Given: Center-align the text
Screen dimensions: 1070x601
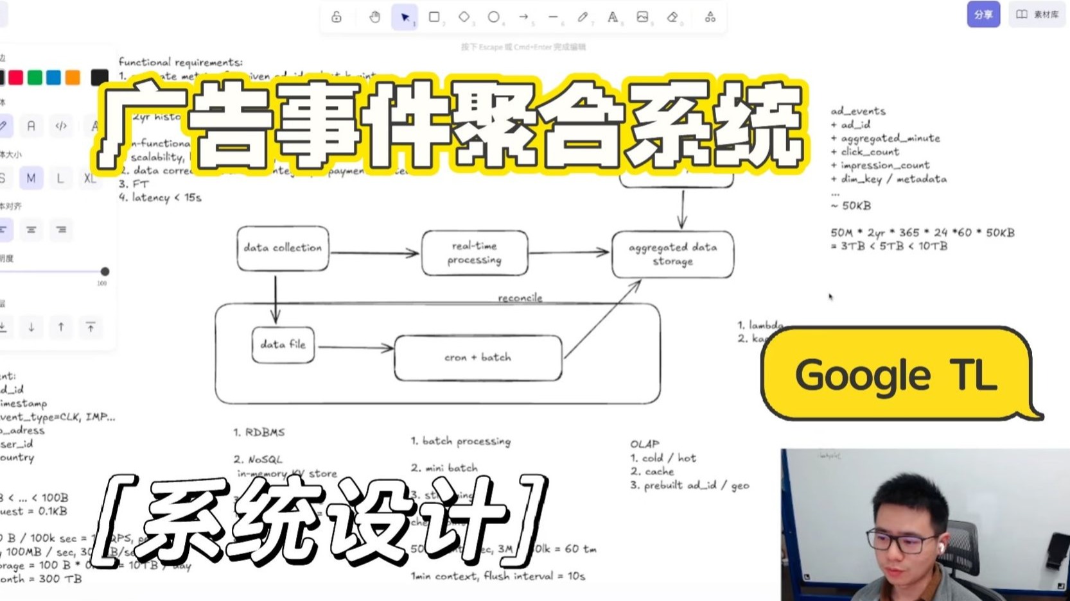Looking at the screenshot, I should point(31,230).
